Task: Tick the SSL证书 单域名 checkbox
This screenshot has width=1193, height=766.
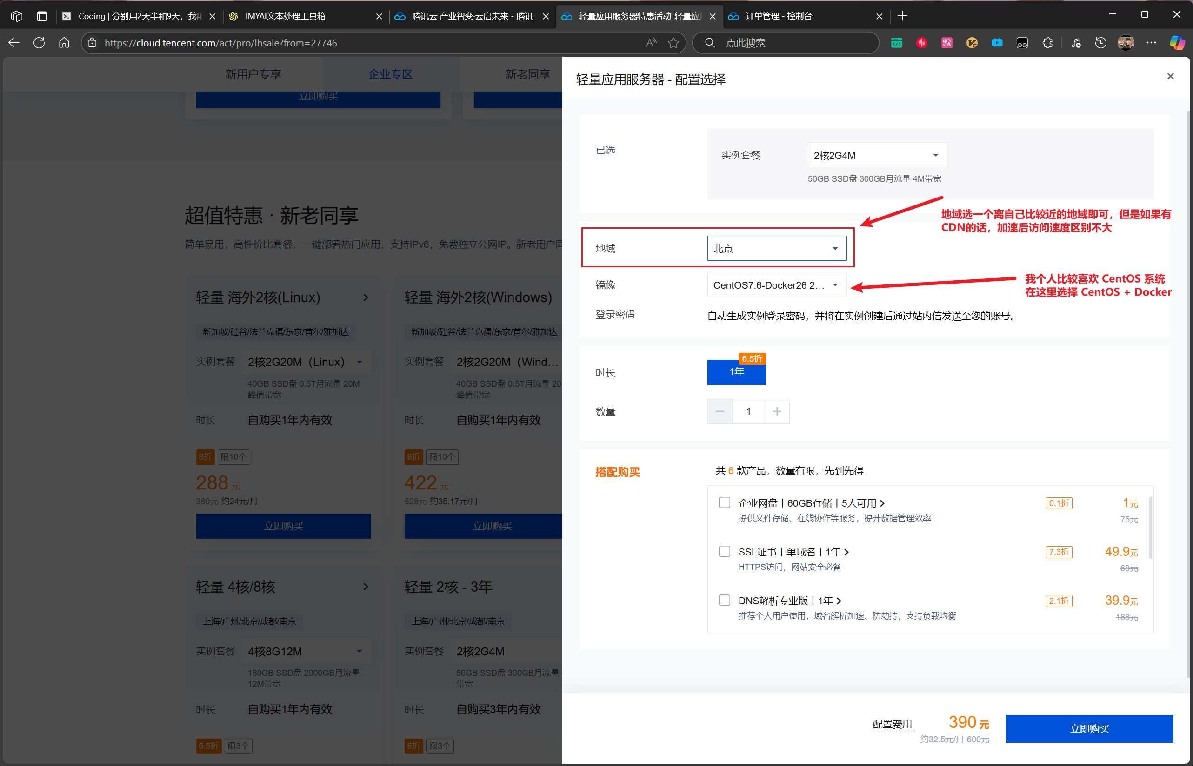Action: tap(724, 551)
